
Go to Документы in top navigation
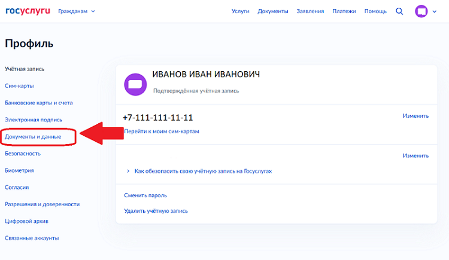point(272,11)
